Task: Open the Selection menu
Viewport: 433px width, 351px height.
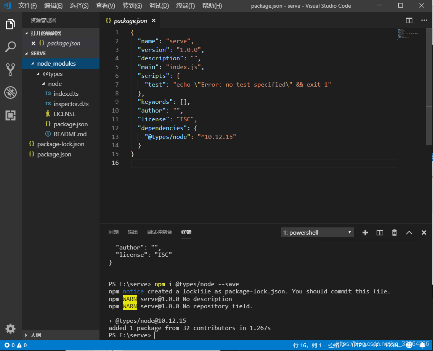Action: (79, 6)
